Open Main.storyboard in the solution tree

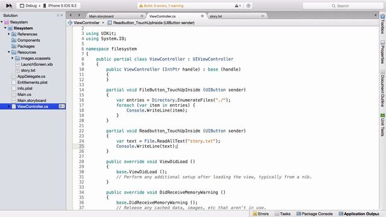[31, 101]
